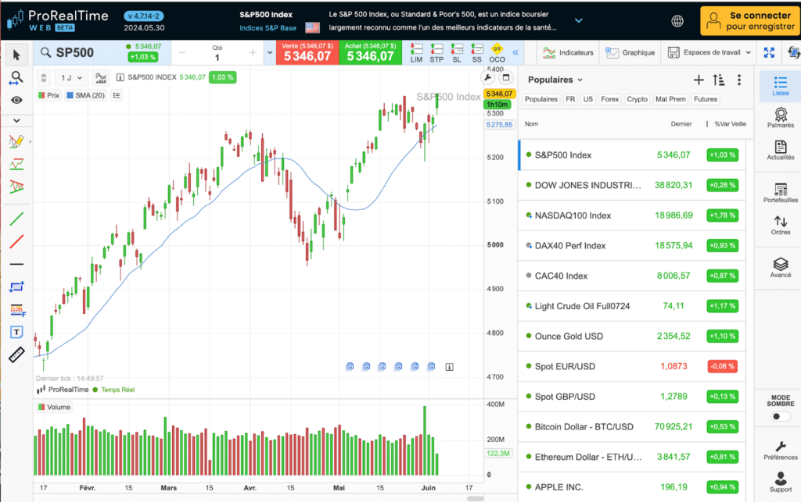
Task: Select the US list tab
Action: point(588,99)
